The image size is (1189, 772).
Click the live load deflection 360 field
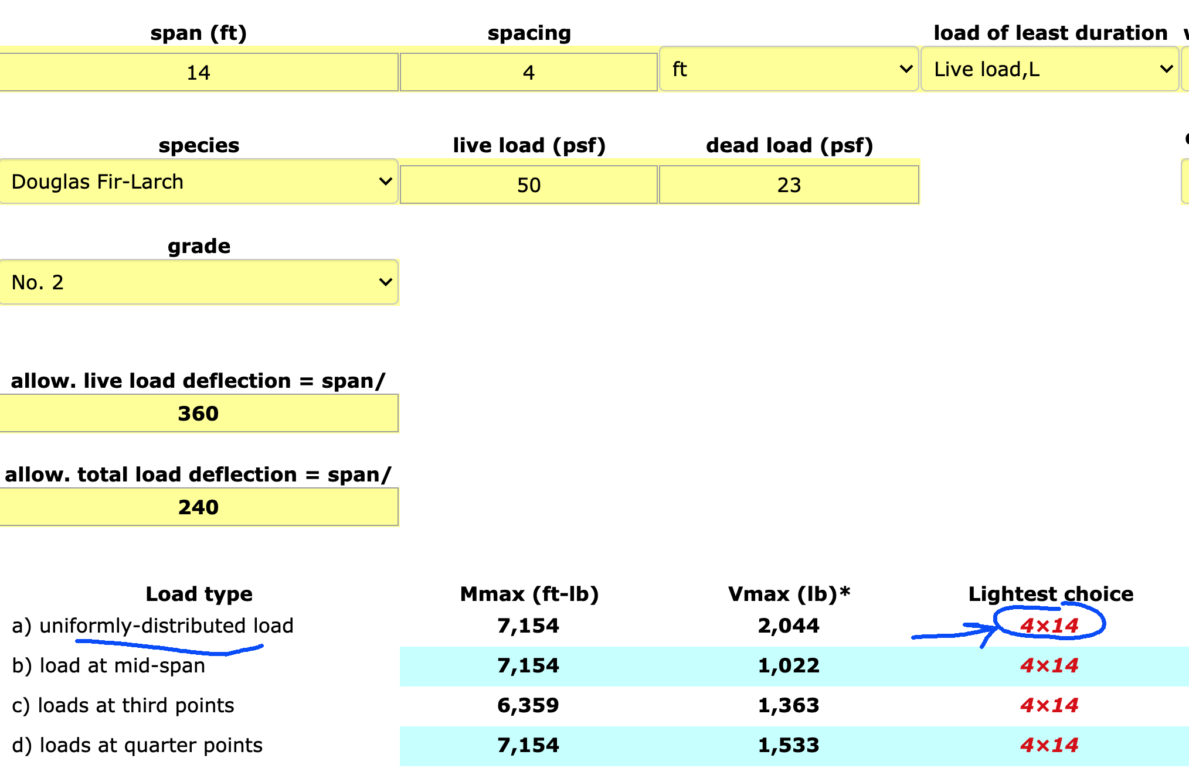point(199,414)
